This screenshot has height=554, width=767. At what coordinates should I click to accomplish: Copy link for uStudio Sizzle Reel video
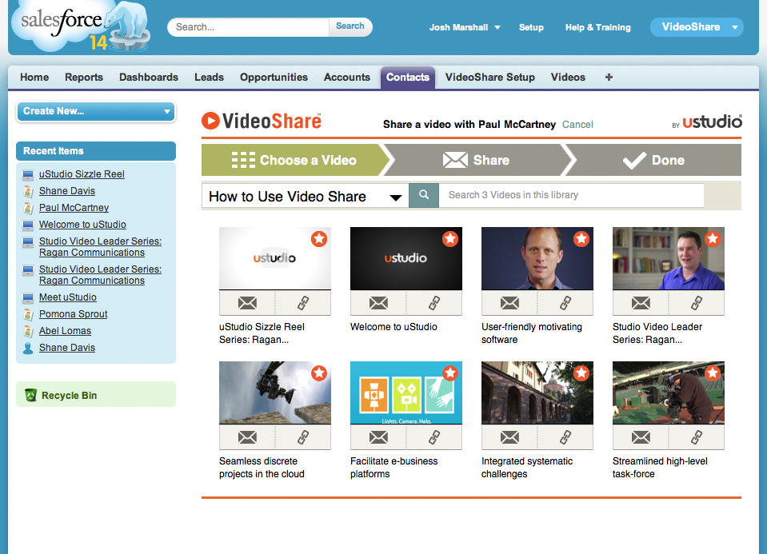303,303
